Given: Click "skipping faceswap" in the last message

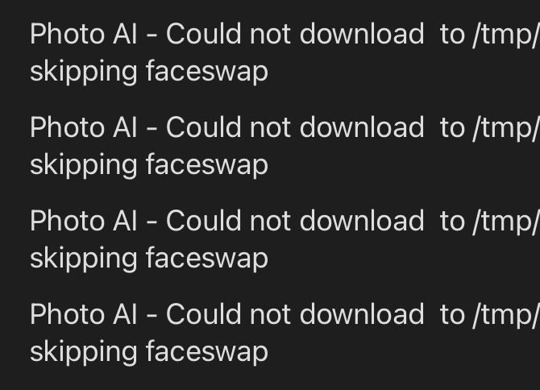Looking at the screenshot, I should pos(149,352).
